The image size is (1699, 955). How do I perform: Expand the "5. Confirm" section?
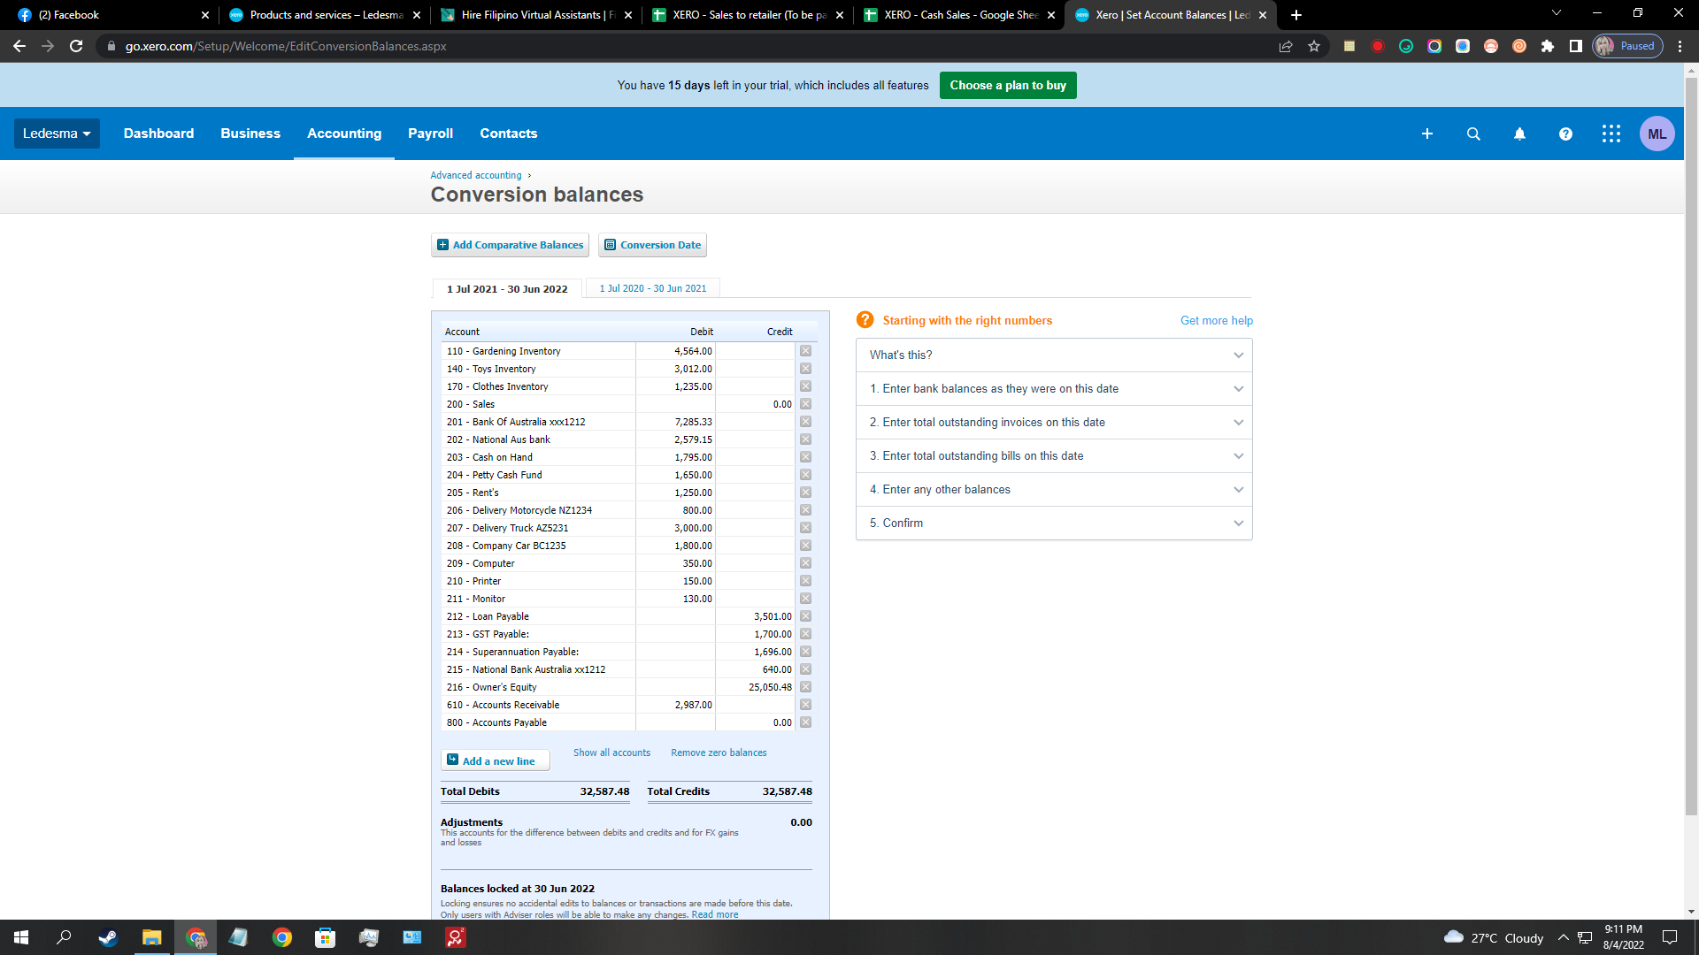coord(1054,523)
